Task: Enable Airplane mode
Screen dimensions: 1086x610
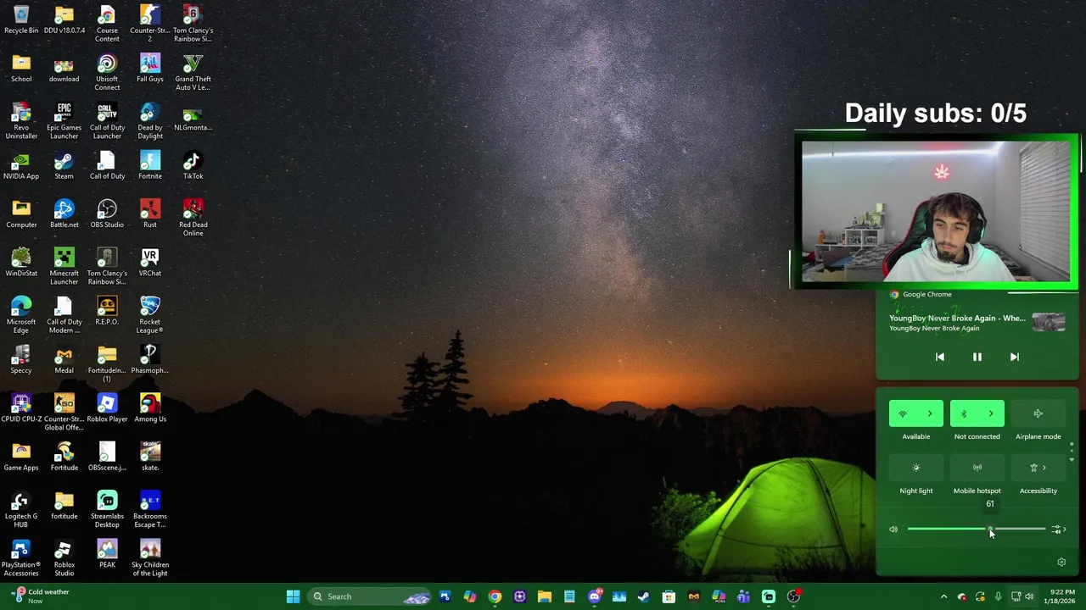Action: pyautogui.click(x=1038, y=414)
